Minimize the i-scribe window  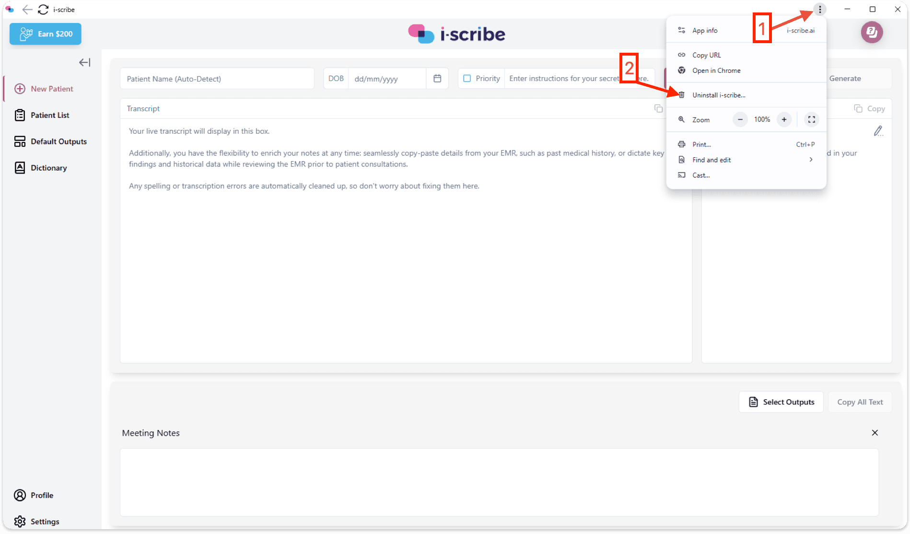click(x=847, y=10)
